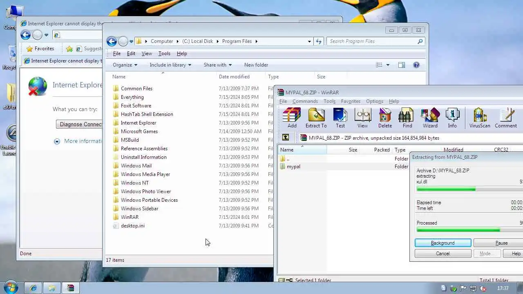523x294 pixels.
Task: Open the Tools menu in Explorer
Action: click(x=164, y=53)
